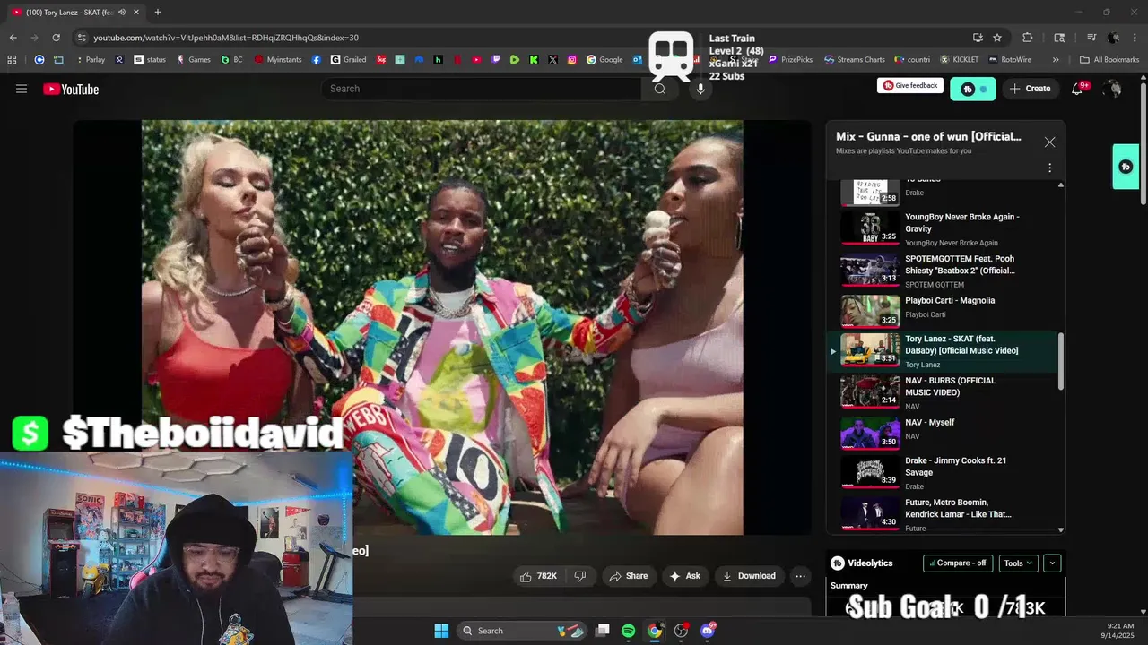The height and width of the screenshot is (645, 1148).
Task: Open Spotify from the taskbar
Action: tap(628, 631)
